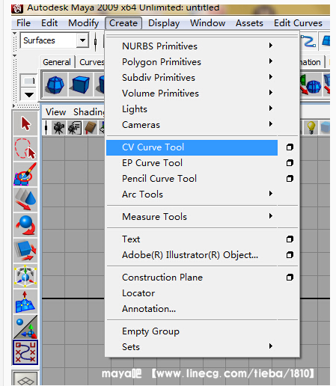This screenshot has width=336, height=386.
Task: Expand the Sets submenu
Action: coord(192,347)
